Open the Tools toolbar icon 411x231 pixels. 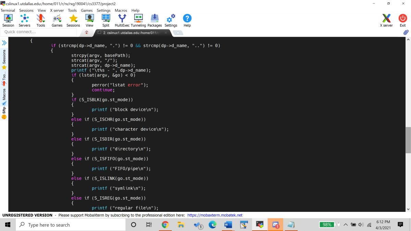click(41, 21)
